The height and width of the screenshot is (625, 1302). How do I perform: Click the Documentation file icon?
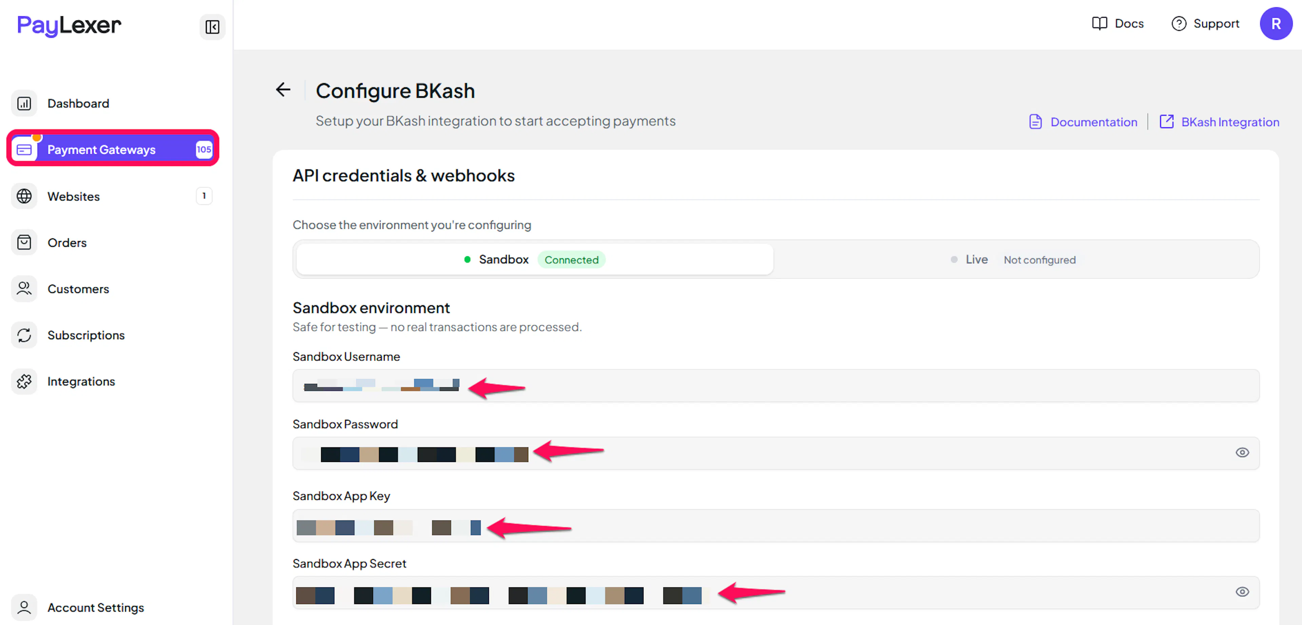[1035, 122]
